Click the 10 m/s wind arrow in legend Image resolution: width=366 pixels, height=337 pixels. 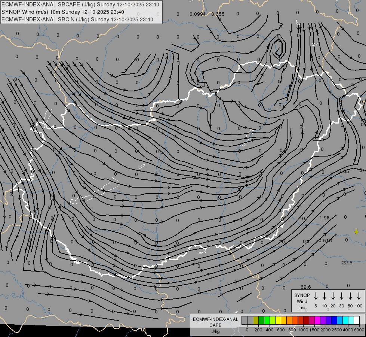click(325, 296)
